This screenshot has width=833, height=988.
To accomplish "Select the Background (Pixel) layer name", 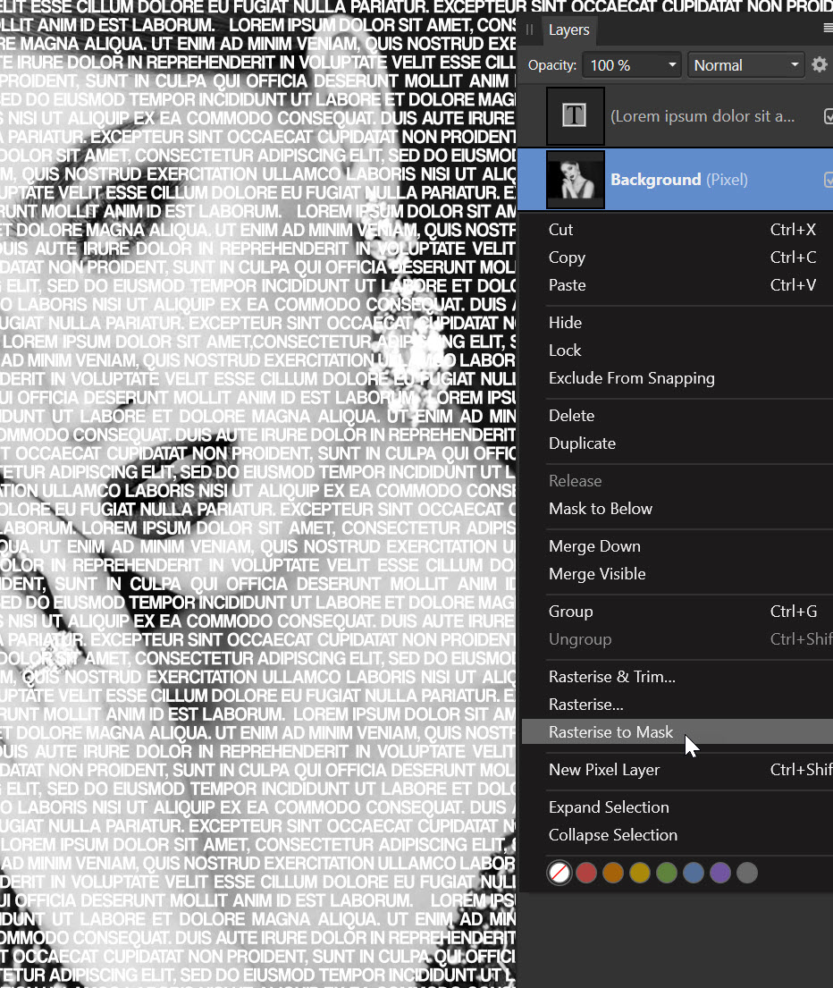I will 679,180.
